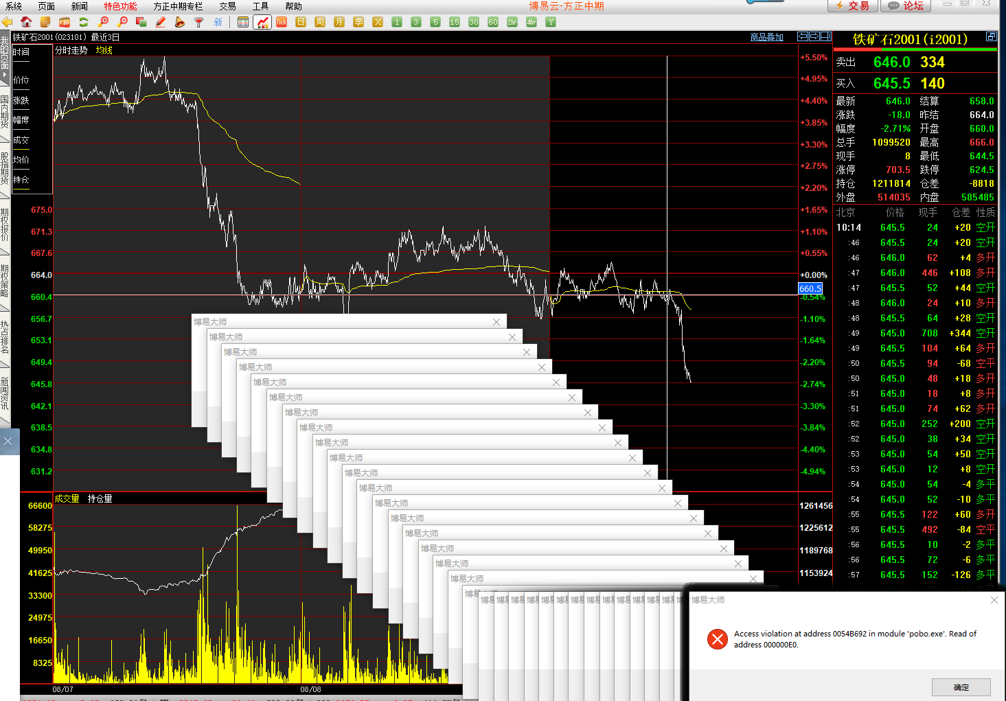Toggle the intraday time-share chart button
The width and height of the screenshot is (1006, 701).
(x=262, y=22)
